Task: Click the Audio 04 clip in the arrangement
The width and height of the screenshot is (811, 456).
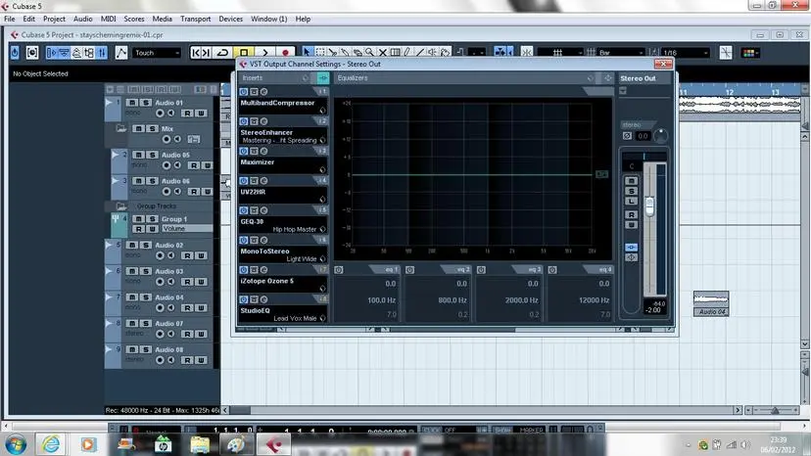Action: click(x=711, y=303)
